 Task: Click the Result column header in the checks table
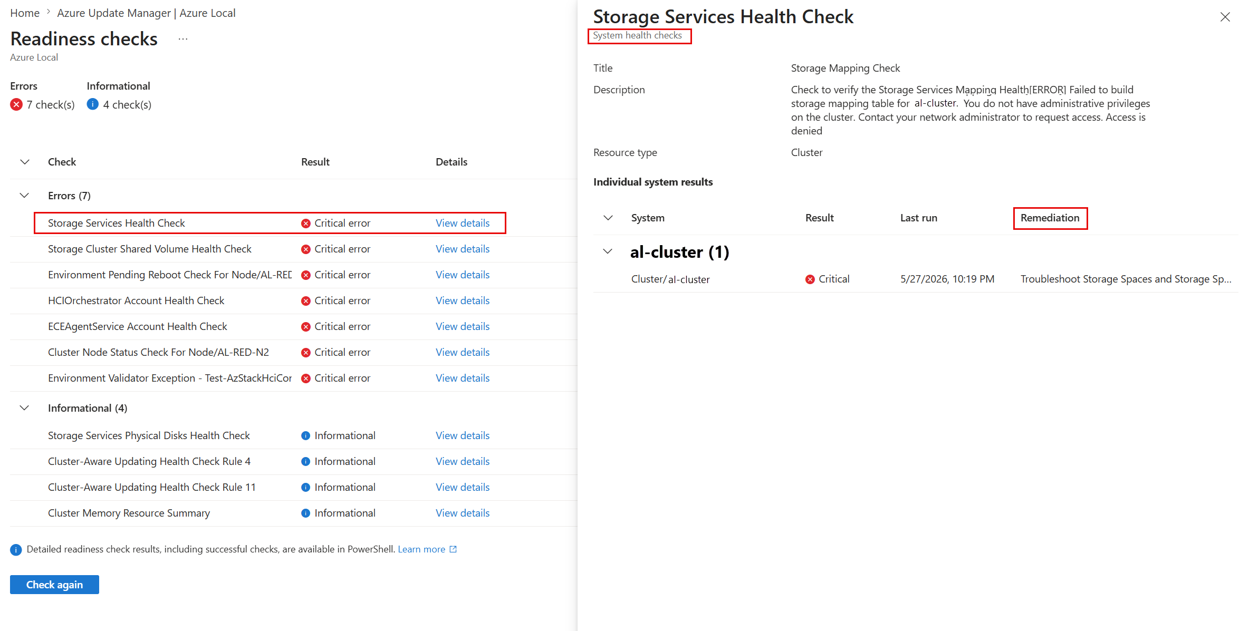(315, 162)
